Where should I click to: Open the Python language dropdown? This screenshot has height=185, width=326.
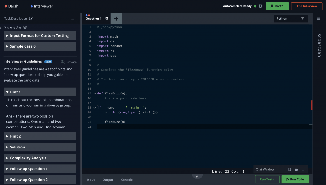[290, 18]
